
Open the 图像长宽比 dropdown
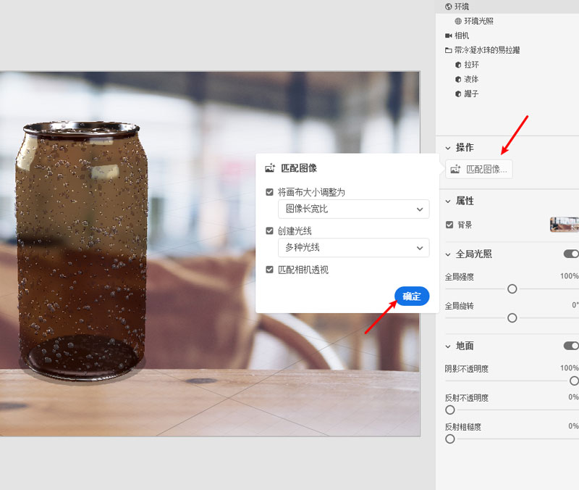pyautogui.click(x=353, y=209)
